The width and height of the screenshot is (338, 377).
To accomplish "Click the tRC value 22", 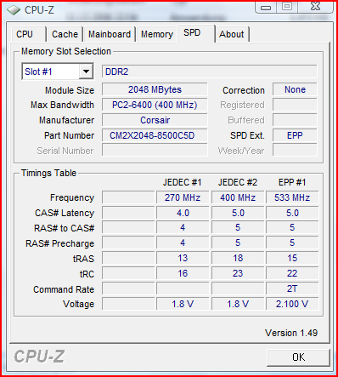I will 292,273.
